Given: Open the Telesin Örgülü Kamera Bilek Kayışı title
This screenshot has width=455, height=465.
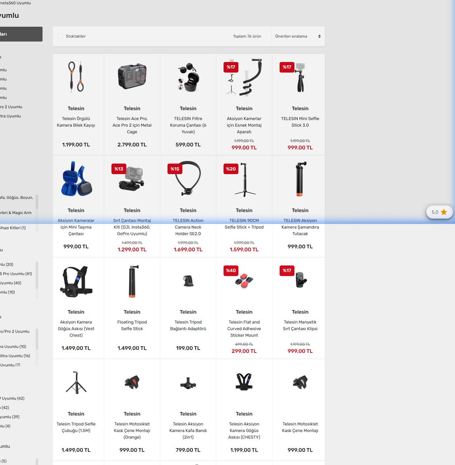Looking at the screenshot, I should (76, 122).
